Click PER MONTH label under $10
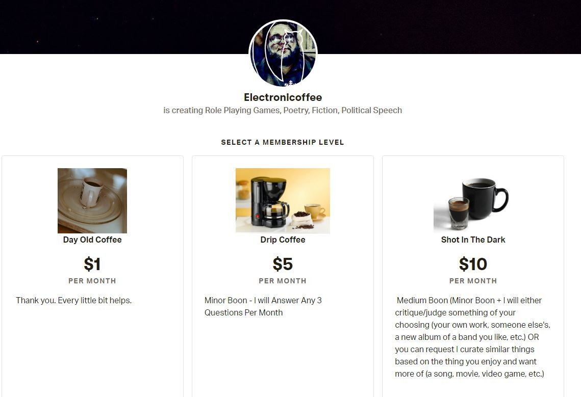Viewport: 581px width, 397px height. pyautogui.click(x=473, y=281)
